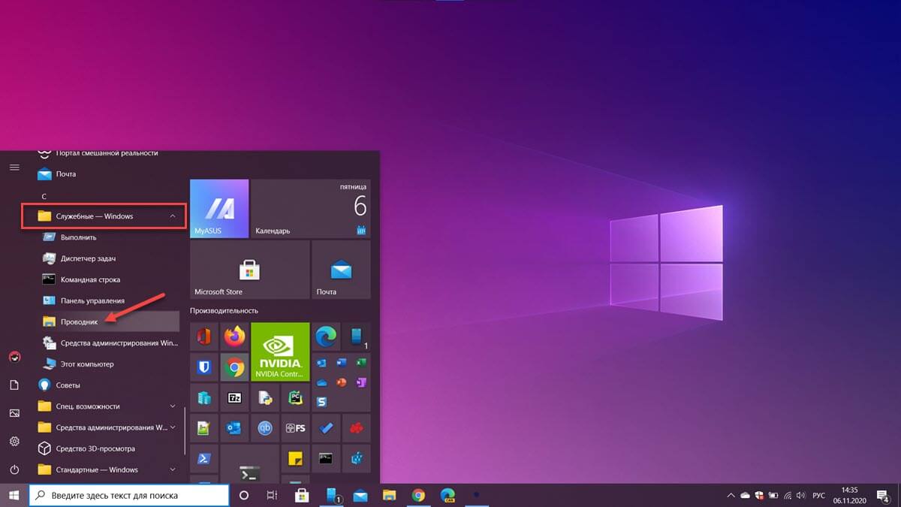Open Documents from Start sidebar
The height and width of the screenshot is (507, 901).
[14, 385]
